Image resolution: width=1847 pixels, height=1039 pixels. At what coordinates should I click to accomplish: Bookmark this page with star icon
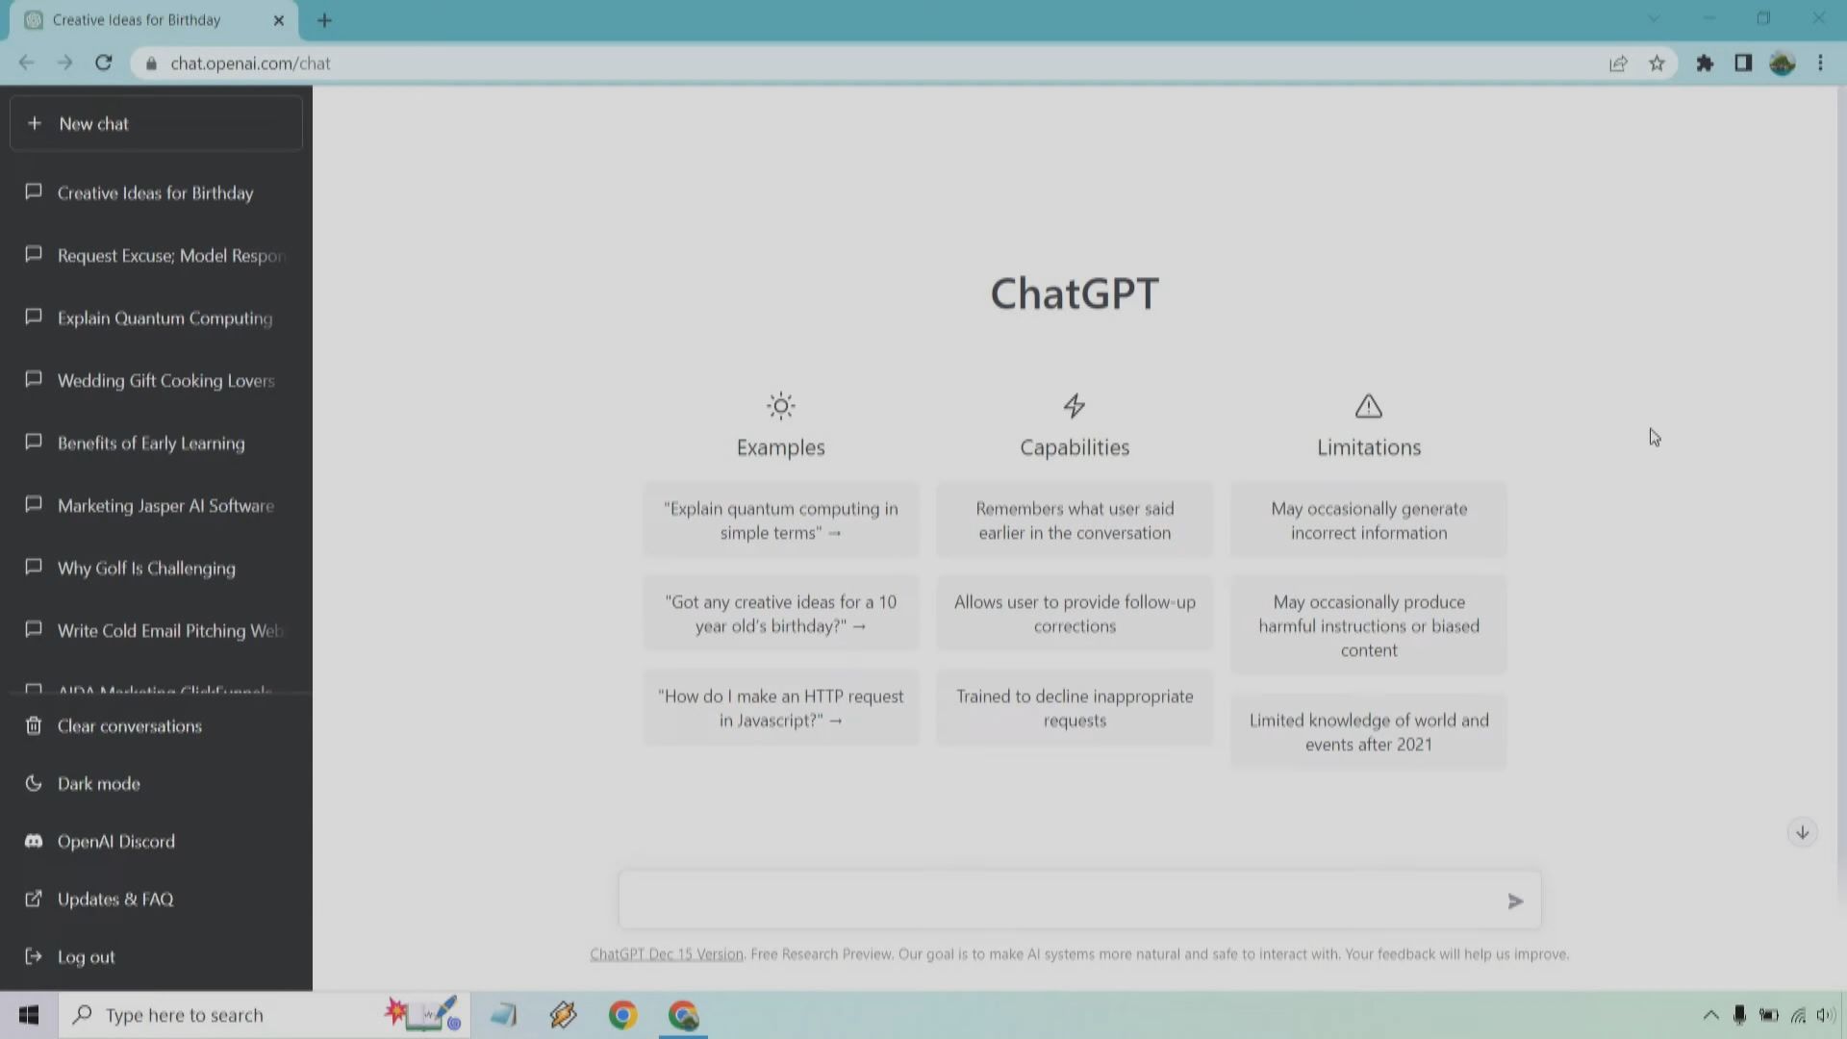pos(1657,63)
